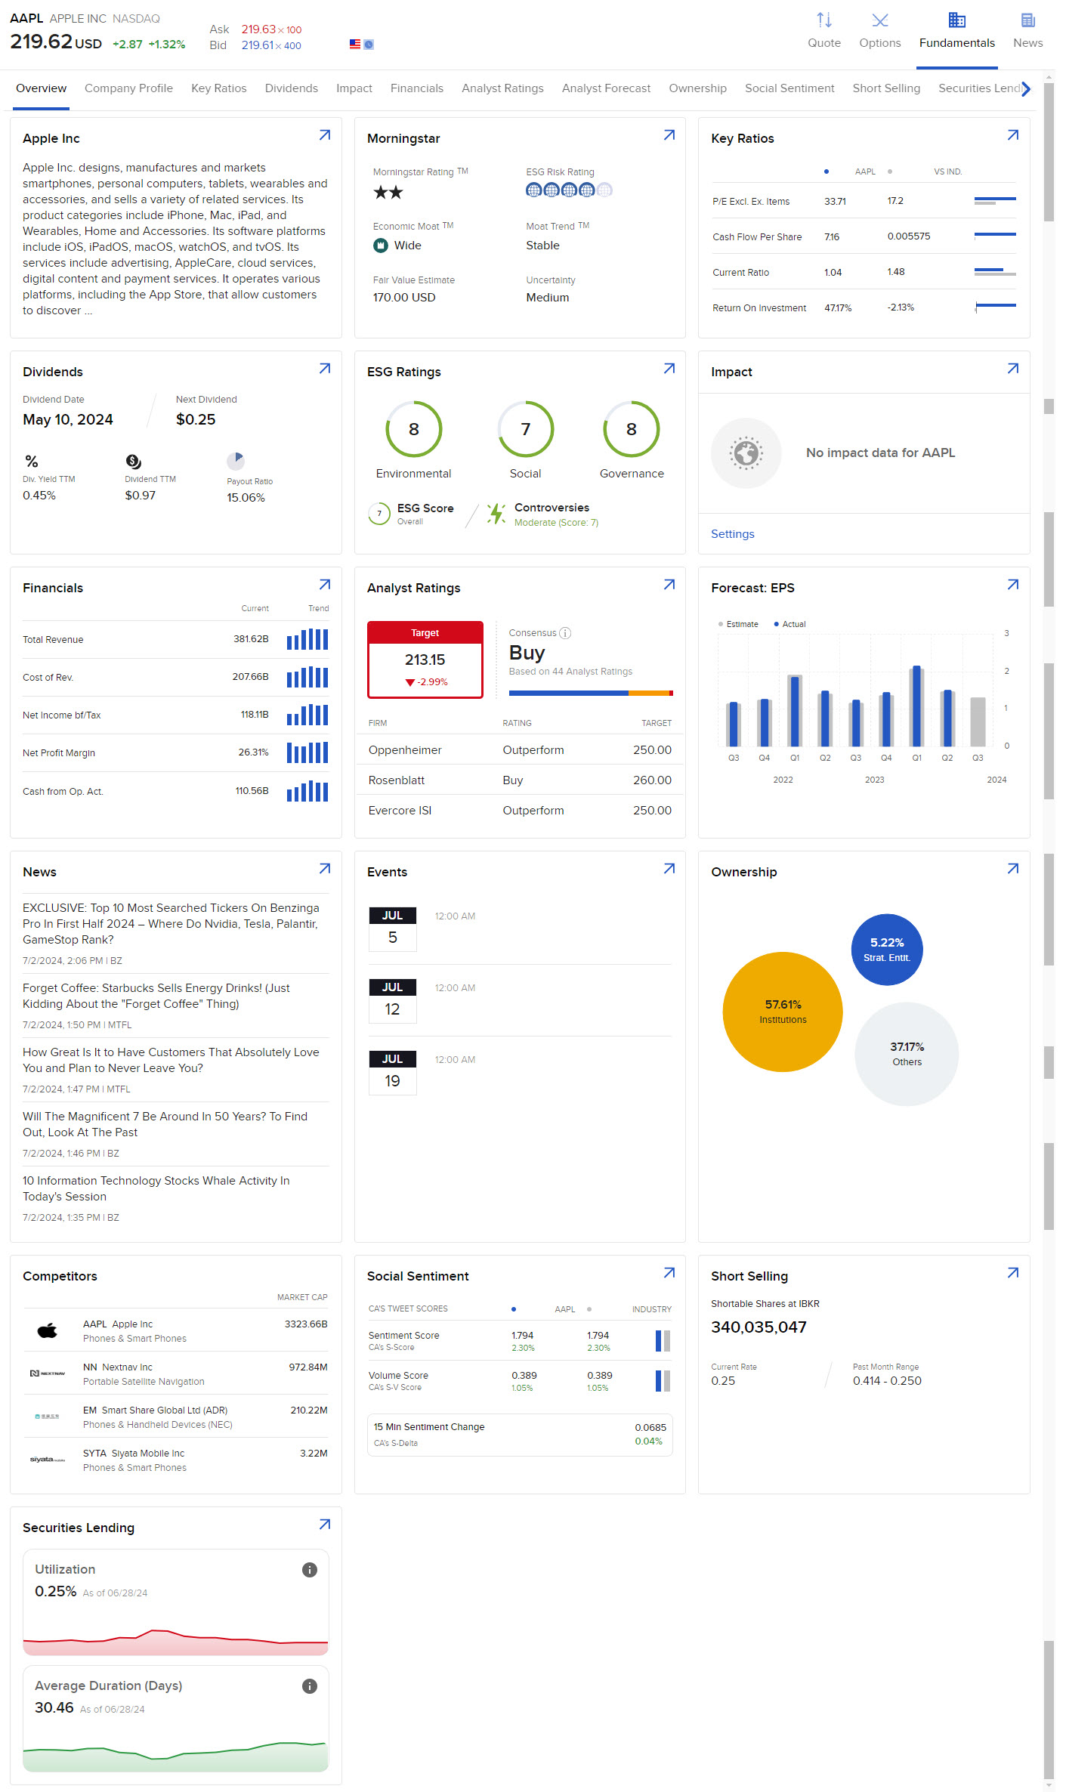Click the Utilization info icon

[310, 1570]
